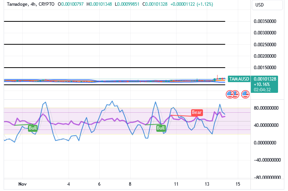Click the 0.00350000 price axis label
Image resolution: width=288 pixels, height=191 pixels.
(265, 21)
